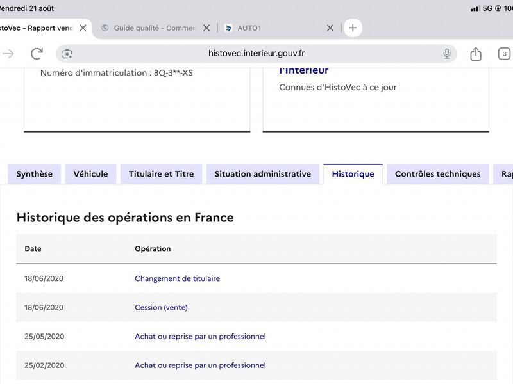Click Achat ou reprise dated 25/02/2020
513x384 pixels.
pyautogui.click(x=200, y=365)
